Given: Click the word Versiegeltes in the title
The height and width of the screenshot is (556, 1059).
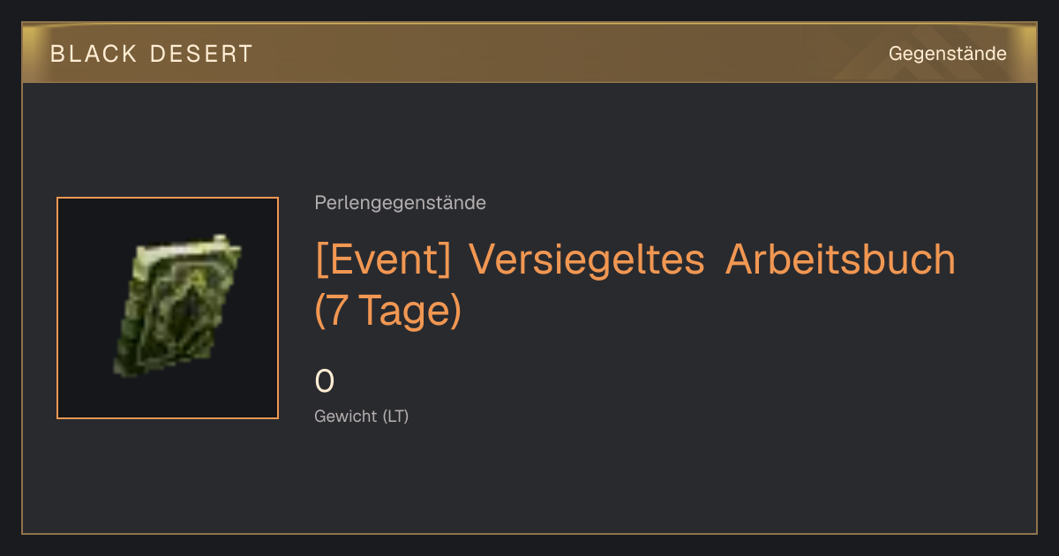Looking at the screenshot, I should 587,259.
